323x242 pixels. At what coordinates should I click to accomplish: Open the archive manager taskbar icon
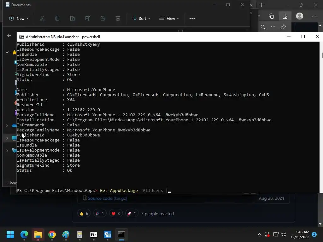pos(79,234)
